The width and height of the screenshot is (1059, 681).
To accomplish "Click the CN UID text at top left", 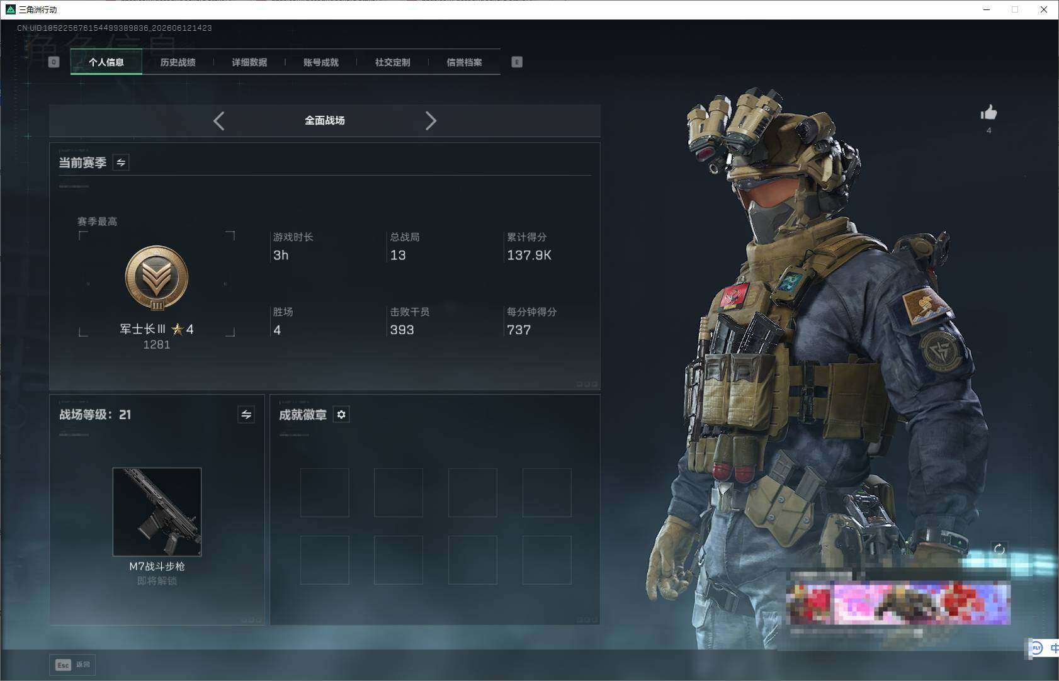I will coord(115,28).
